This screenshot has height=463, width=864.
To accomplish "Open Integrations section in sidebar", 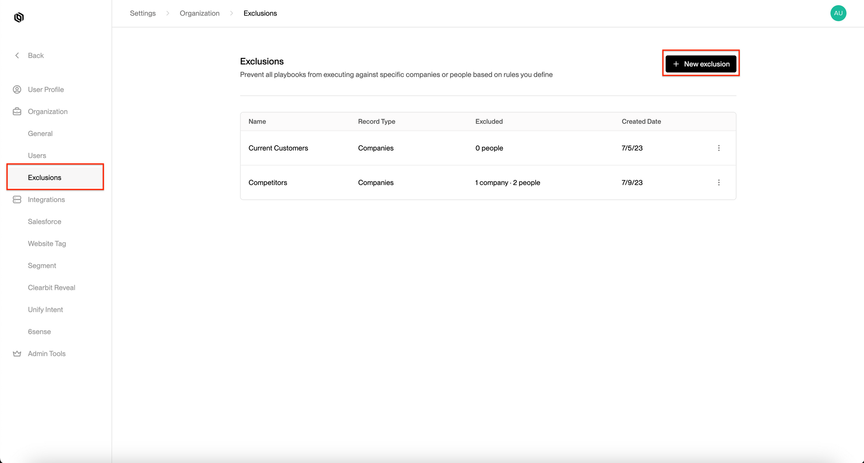I will [46, 200].
